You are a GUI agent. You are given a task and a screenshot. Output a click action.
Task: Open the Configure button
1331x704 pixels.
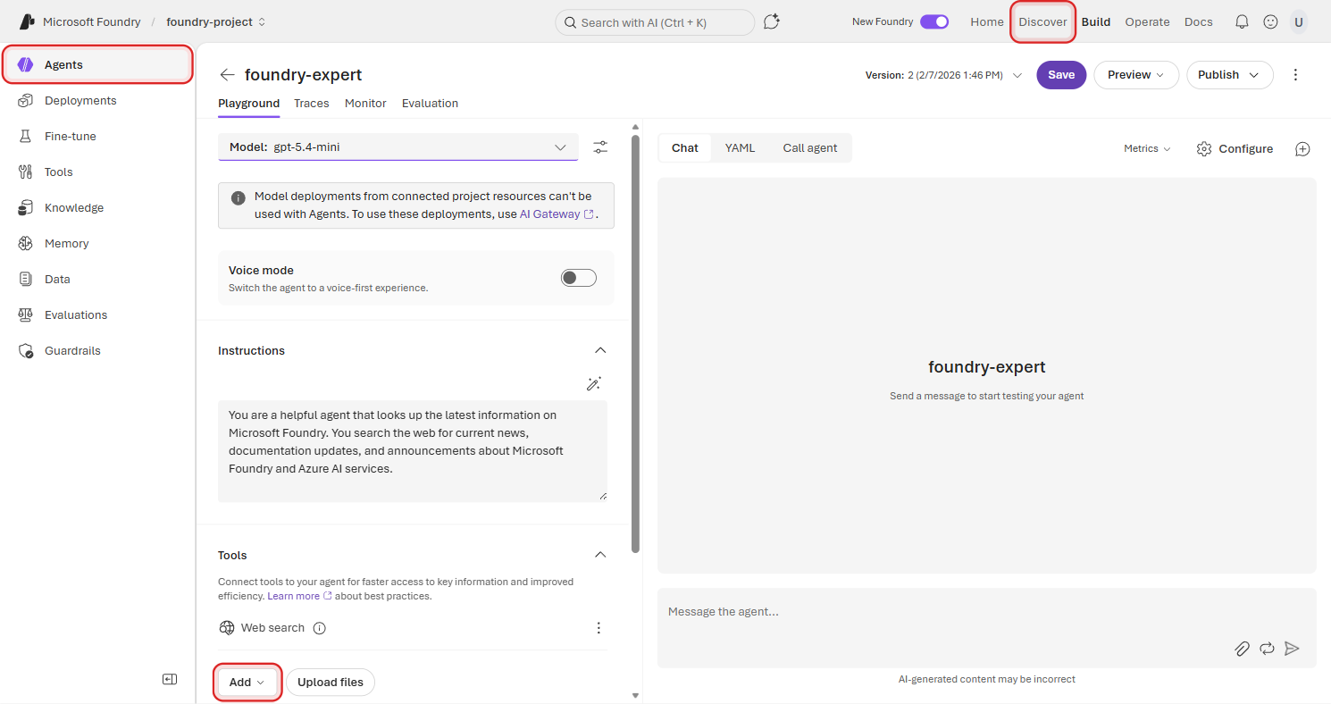1235,149
